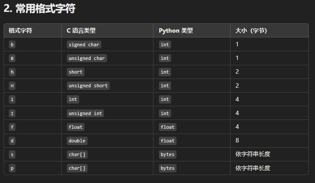
Task: Click the 'short' type code chip
Action: tap(76, 72)
